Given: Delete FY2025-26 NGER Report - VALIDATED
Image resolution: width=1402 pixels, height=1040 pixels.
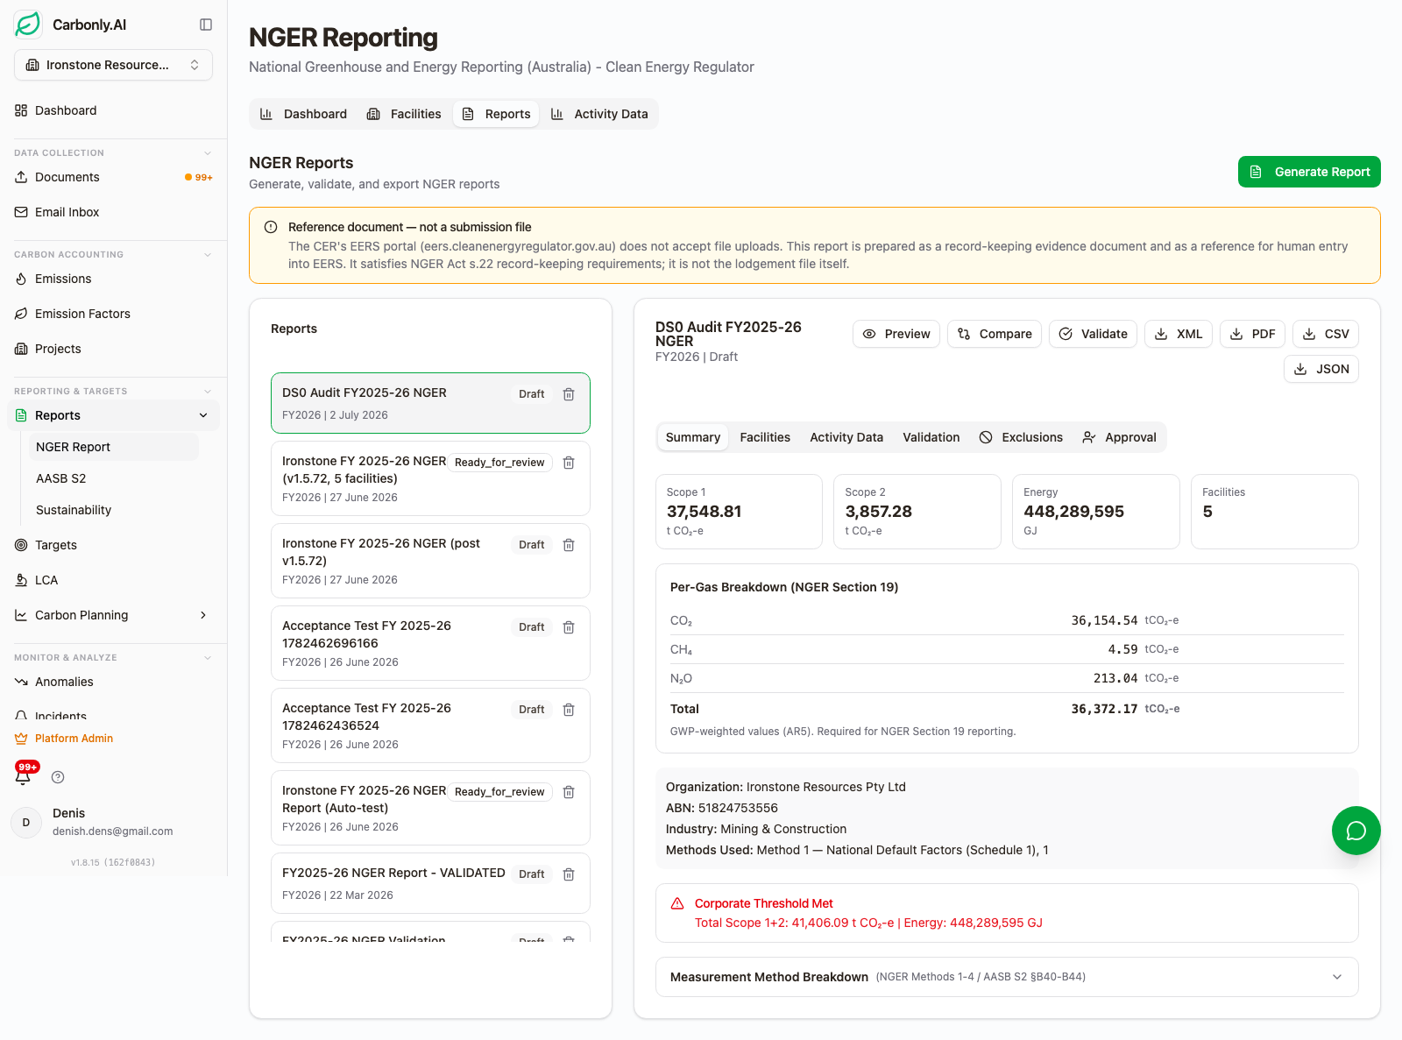Looking at the screenshot, I should click(569, 874).
